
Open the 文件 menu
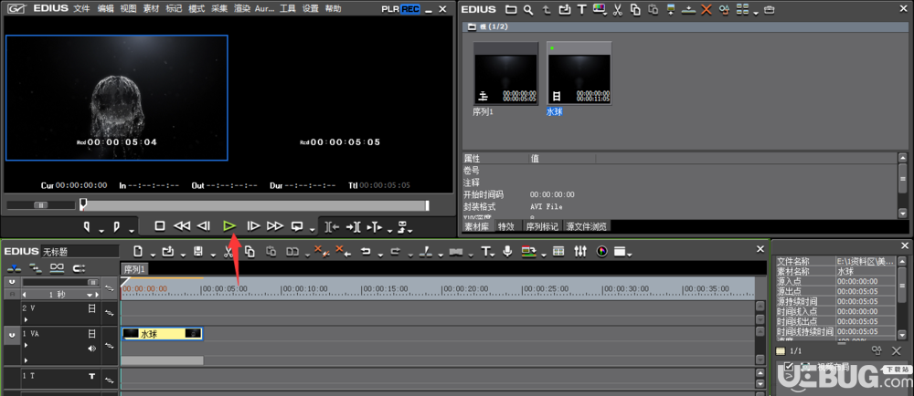coord(82,9)
